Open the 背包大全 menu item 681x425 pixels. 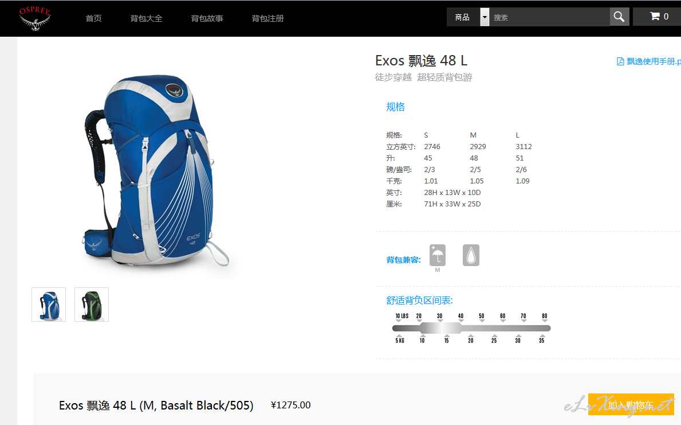pyautogui.click(x=147, y=18)
